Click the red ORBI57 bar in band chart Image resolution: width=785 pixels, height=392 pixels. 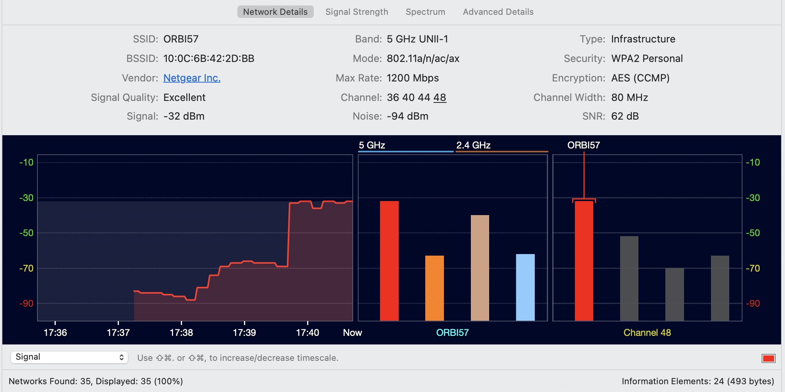(389, 260)
